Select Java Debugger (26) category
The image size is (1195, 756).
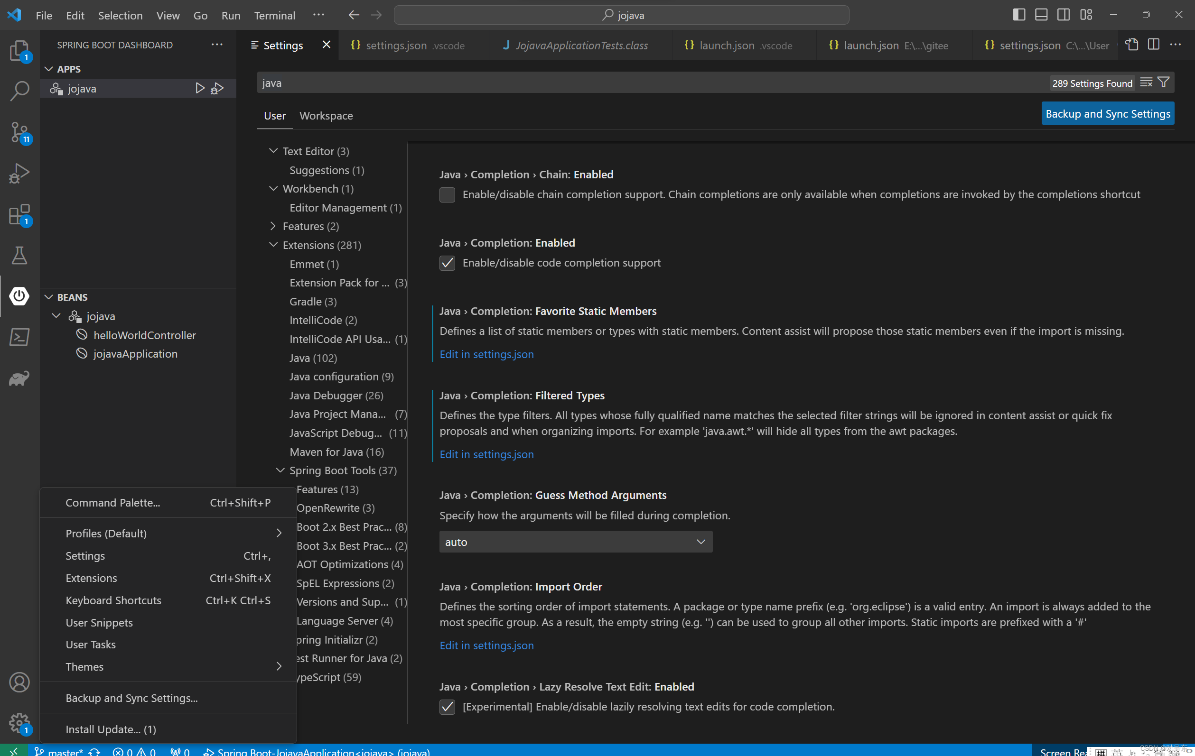336,396
